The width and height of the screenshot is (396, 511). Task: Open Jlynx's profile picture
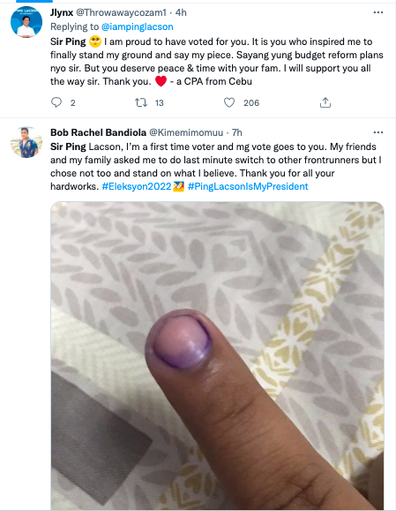click(x=26, y=22)
